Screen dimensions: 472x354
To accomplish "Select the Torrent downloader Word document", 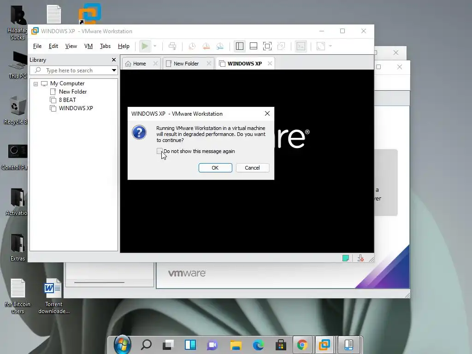I will (x=53, y=296).
